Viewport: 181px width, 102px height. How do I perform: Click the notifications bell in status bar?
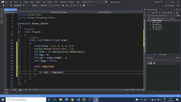pyautogui.click(x=178, y=96)
